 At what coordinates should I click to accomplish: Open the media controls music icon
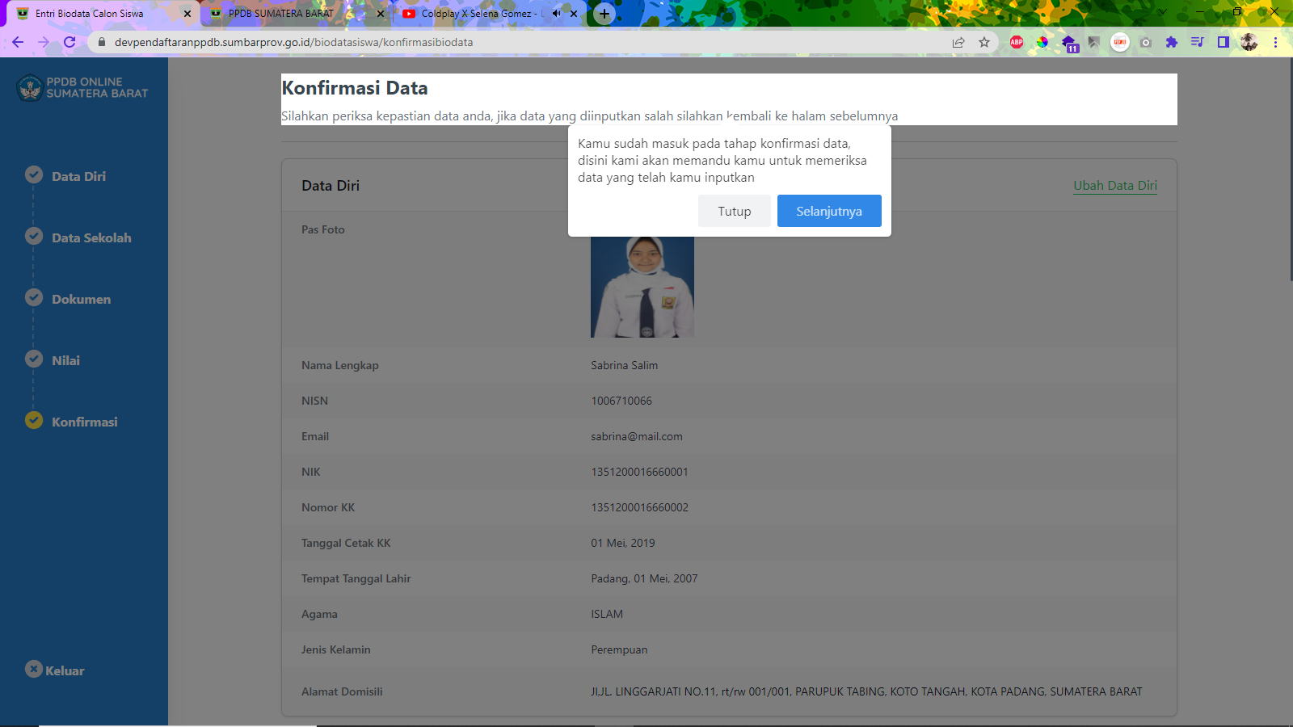pos(1198,42)
